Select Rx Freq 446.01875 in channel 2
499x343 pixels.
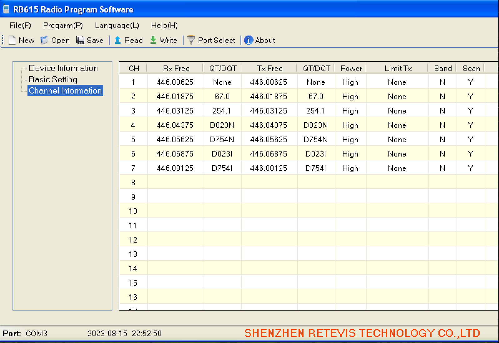[x=175, y=96]
